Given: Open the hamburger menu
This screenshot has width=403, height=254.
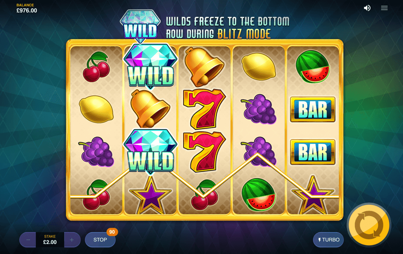Looking at the screenshot, I should tap(384, 8).
